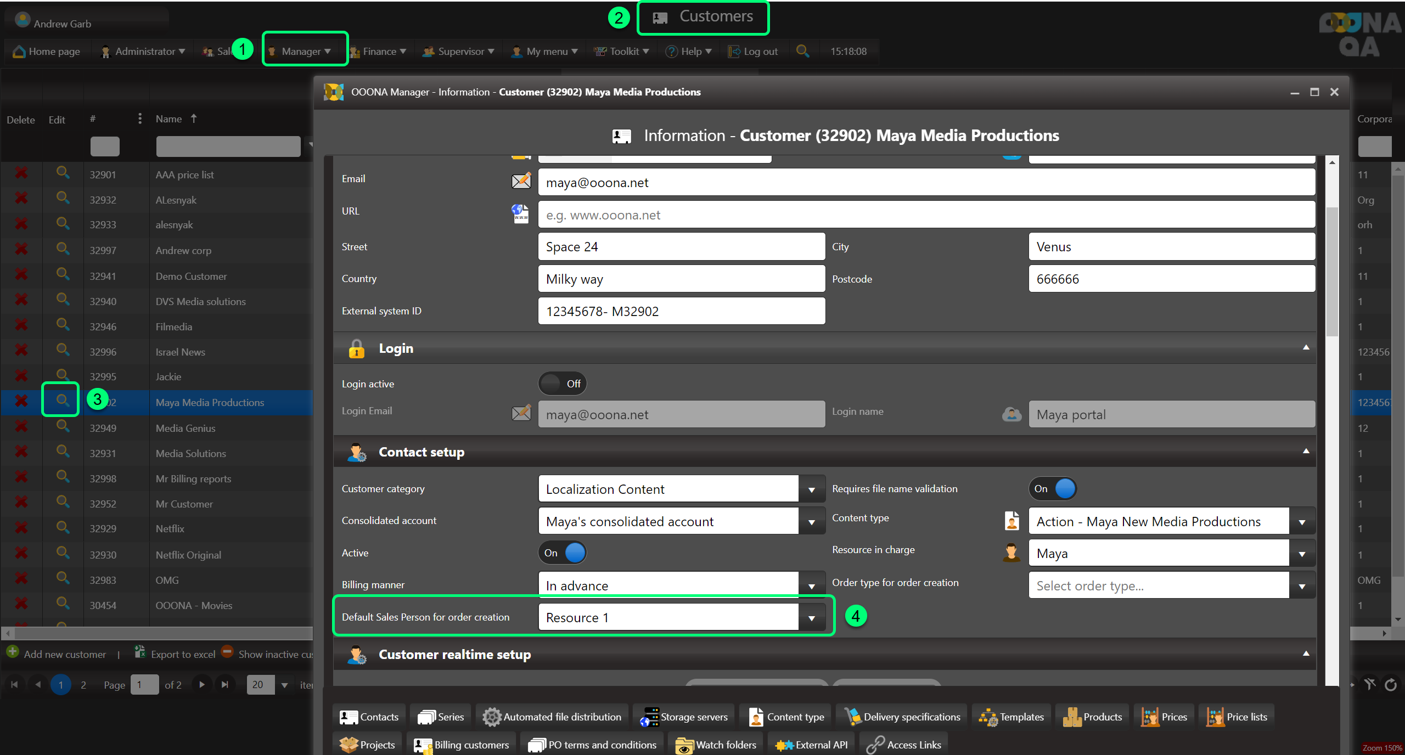The width and height of the screenshot is (1405, 755).
Task: Click the search magnifier in top menu bar
Action: click(802, 51)
